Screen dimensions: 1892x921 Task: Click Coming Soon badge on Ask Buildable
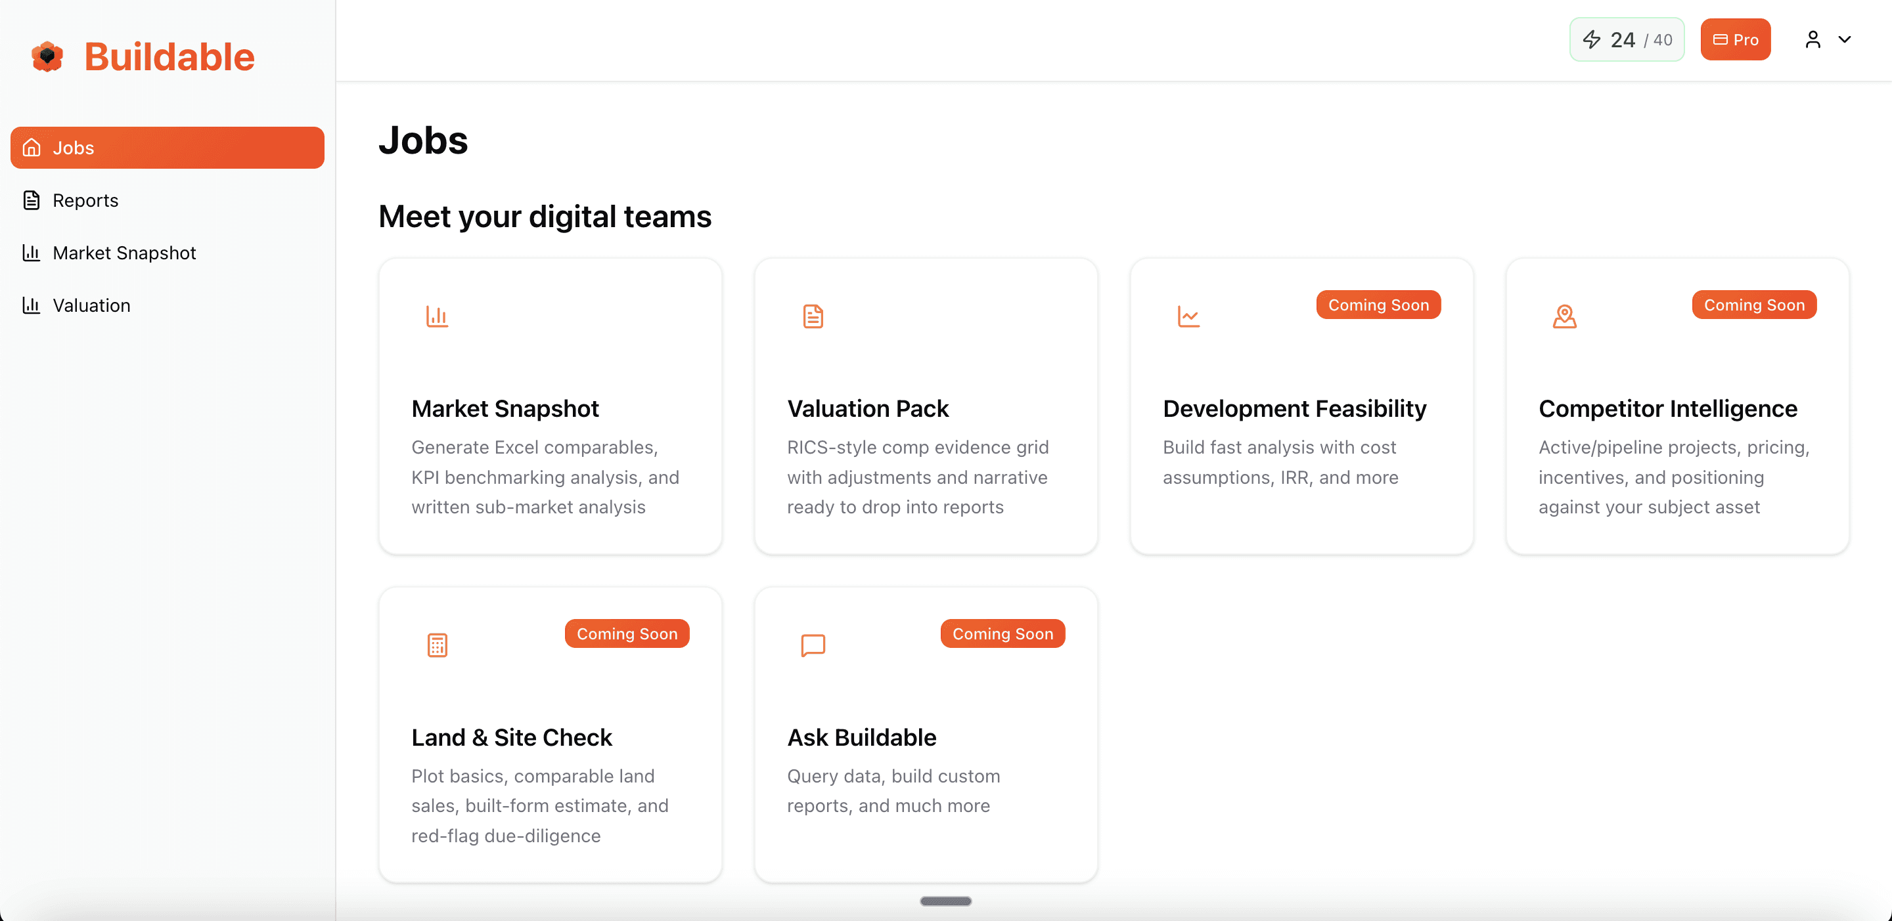point(1002,633)
